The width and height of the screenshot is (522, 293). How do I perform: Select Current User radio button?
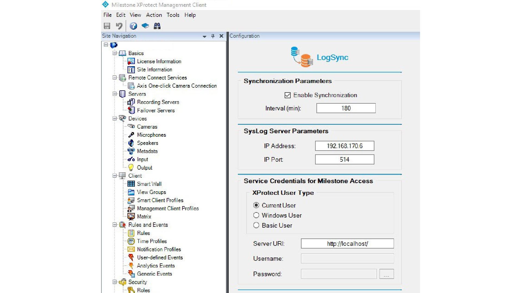[x=256, y=205]
